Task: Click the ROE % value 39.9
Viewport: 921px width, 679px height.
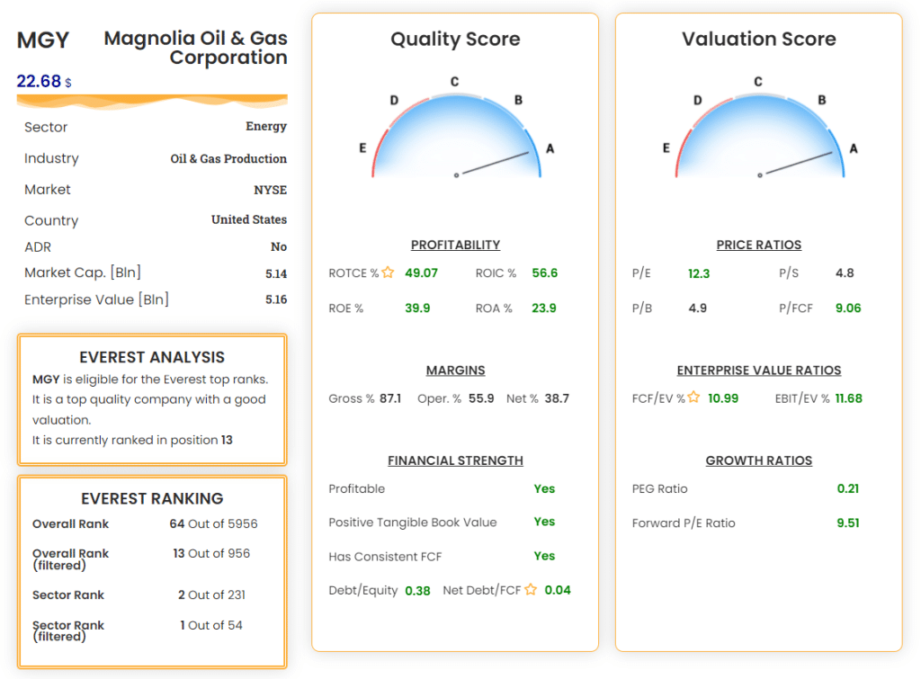Action: (x=417, y=308)
